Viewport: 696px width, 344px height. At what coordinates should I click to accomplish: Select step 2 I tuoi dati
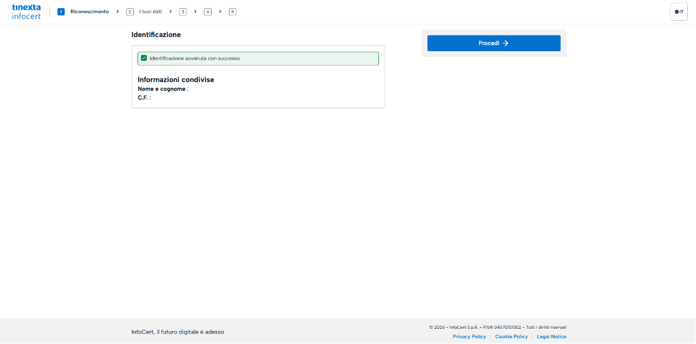[144, 11]
